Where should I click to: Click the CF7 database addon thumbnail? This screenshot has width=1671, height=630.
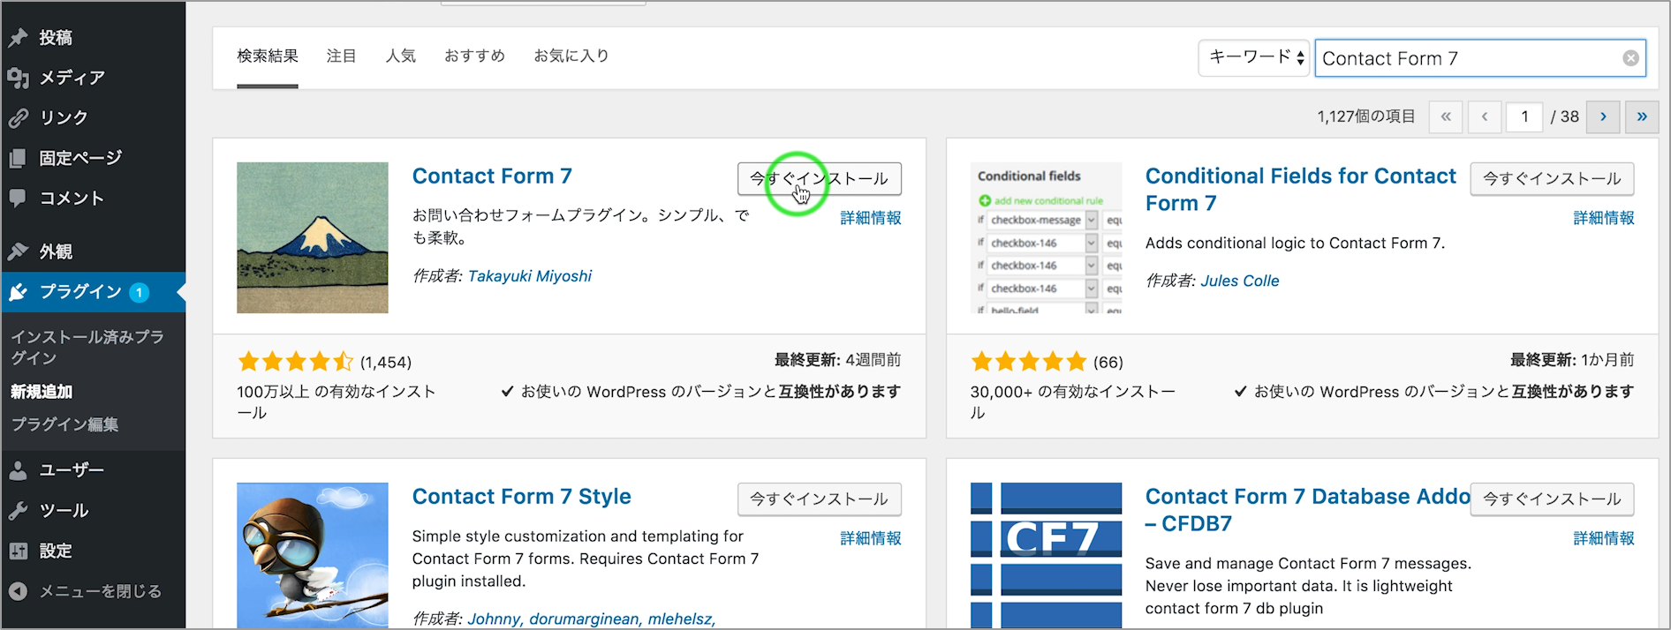click(x=1046, y=555)
